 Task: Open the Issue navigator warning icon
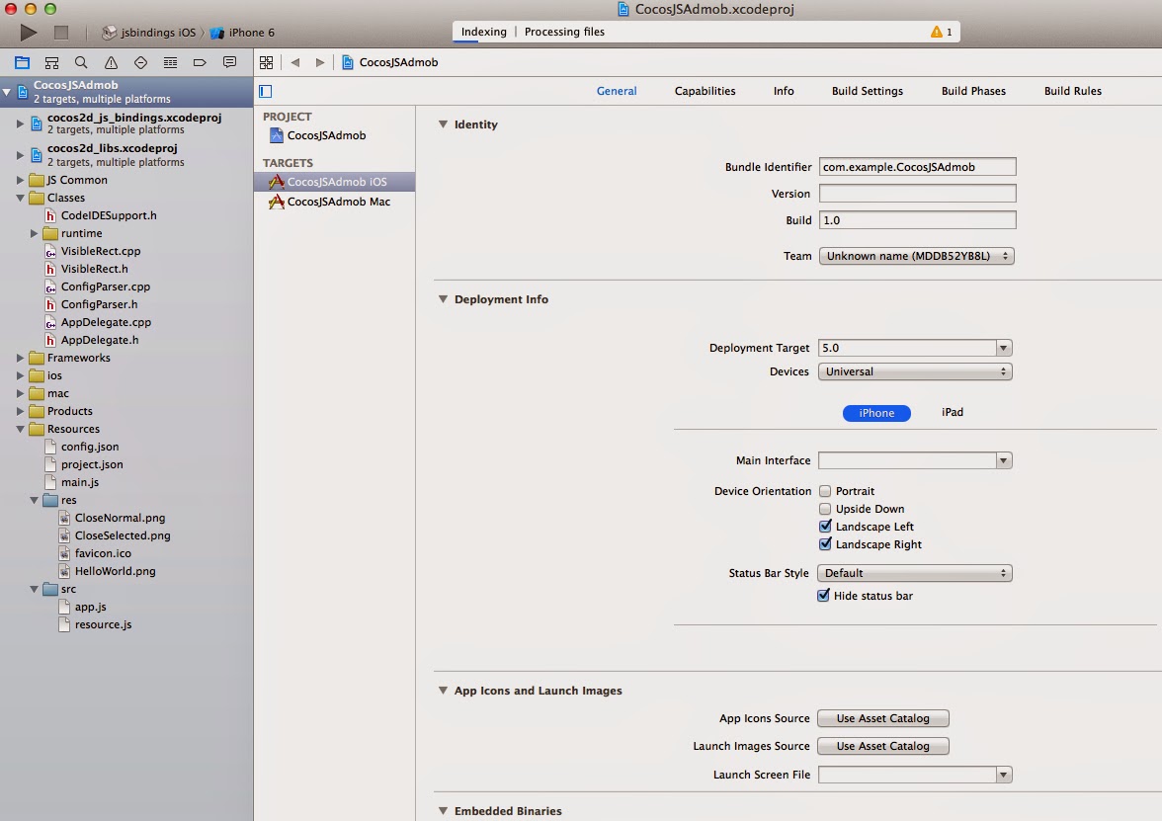111,62
